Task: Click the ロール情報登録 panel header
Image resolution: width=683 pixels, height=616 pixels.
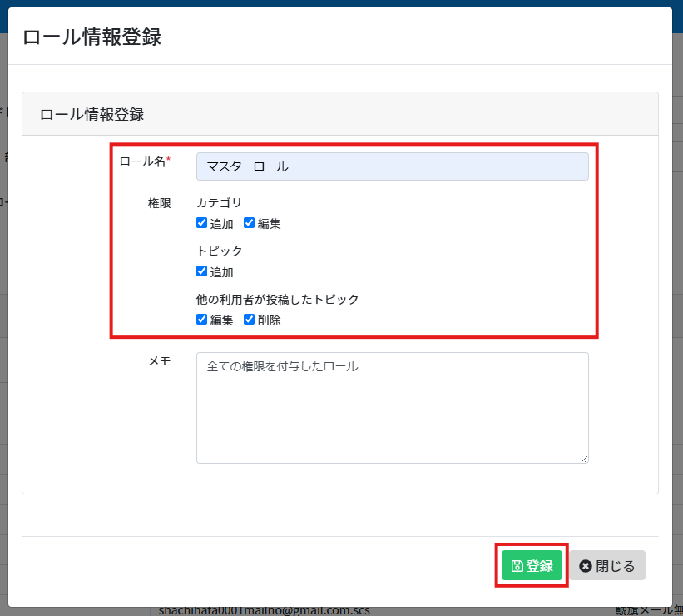Action: (x=92, y=114)
